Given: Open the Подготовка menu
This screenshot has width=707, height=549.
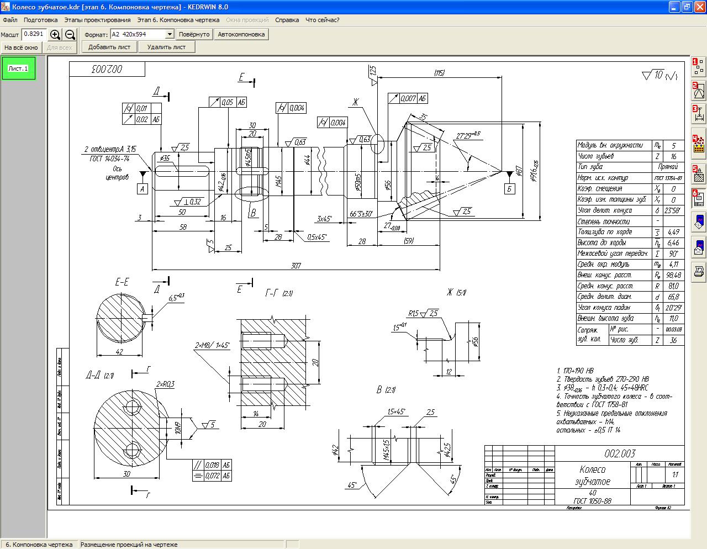Looking at the screenshot, I should tap(40, 20).
